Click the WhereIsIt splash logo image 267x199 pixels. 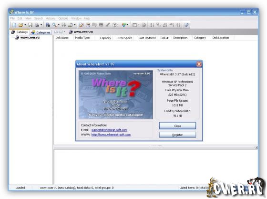[116, 94]
